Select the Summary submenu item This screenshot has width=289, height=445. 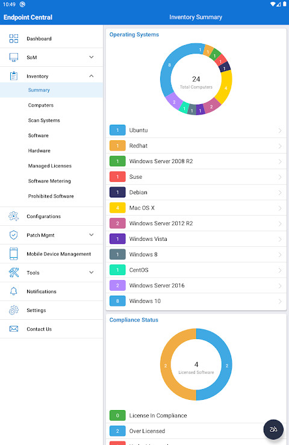51,90
